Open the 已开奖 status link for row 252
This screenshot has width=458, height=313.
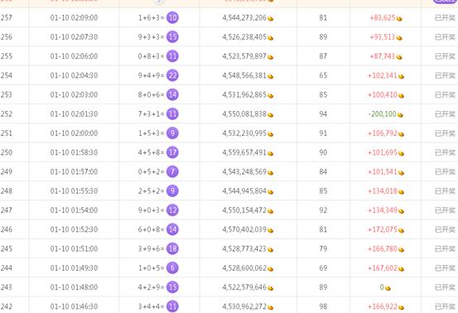pyautogui.click(x=445, y=114)
